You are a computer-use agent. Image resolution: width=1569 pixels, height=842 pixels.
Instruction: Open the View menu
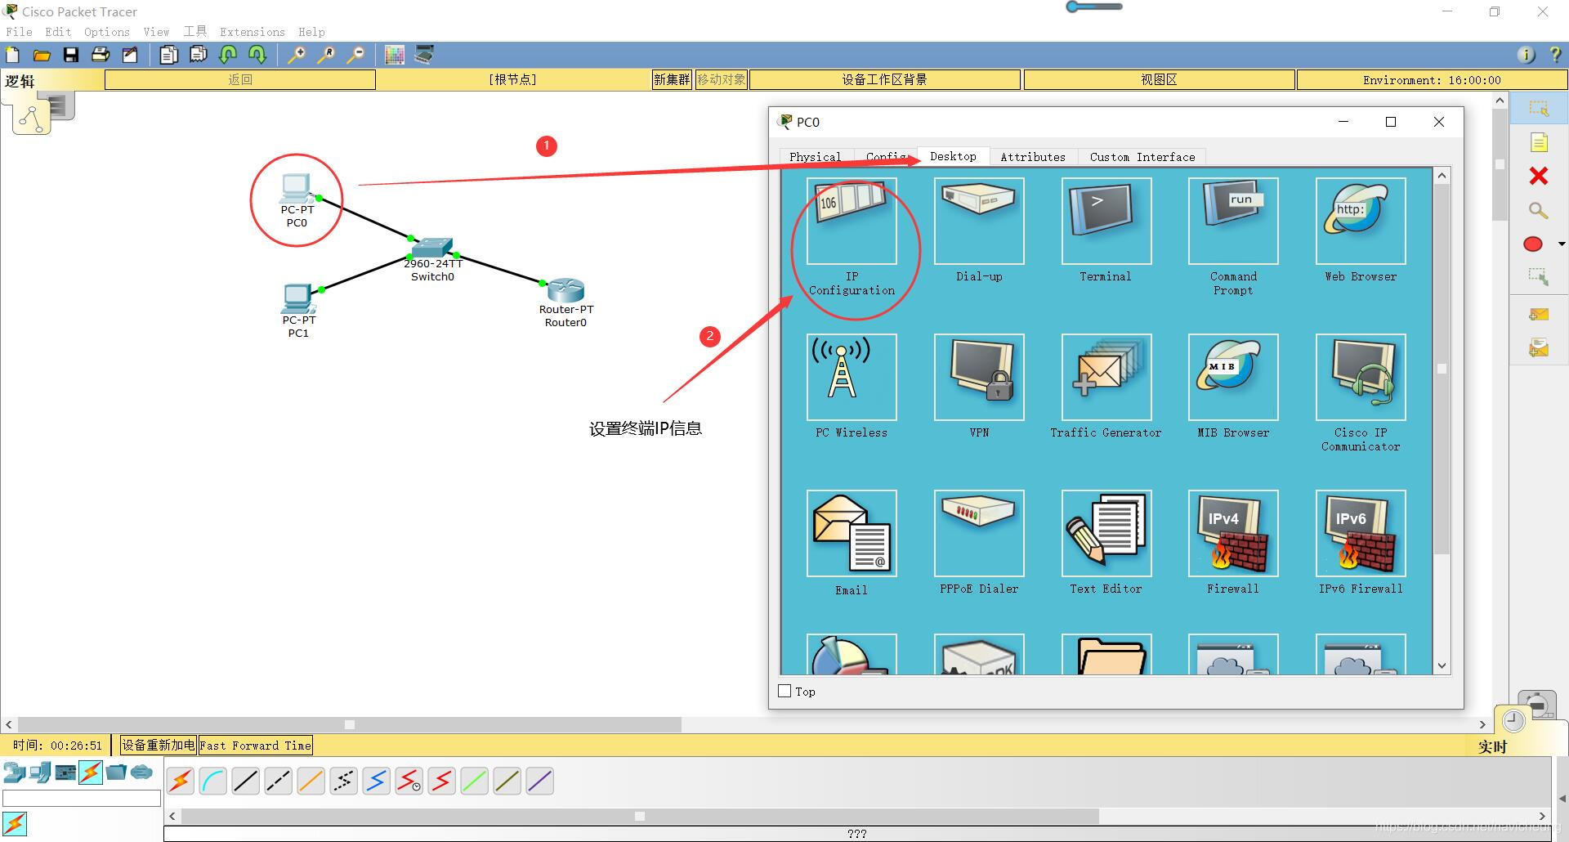[156, 32]
